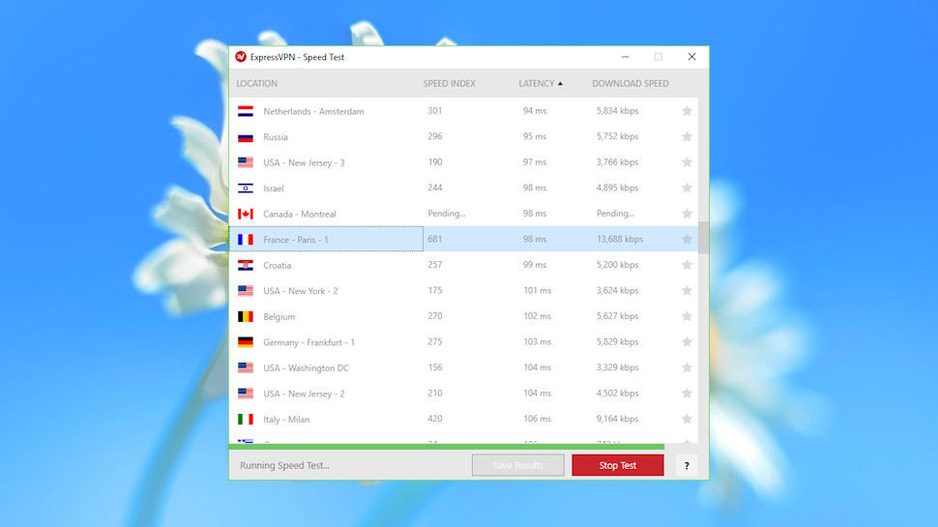Star Germany - Frankfurt - 1 server
The height and width of the screenshot is (527, 938).
687,342
